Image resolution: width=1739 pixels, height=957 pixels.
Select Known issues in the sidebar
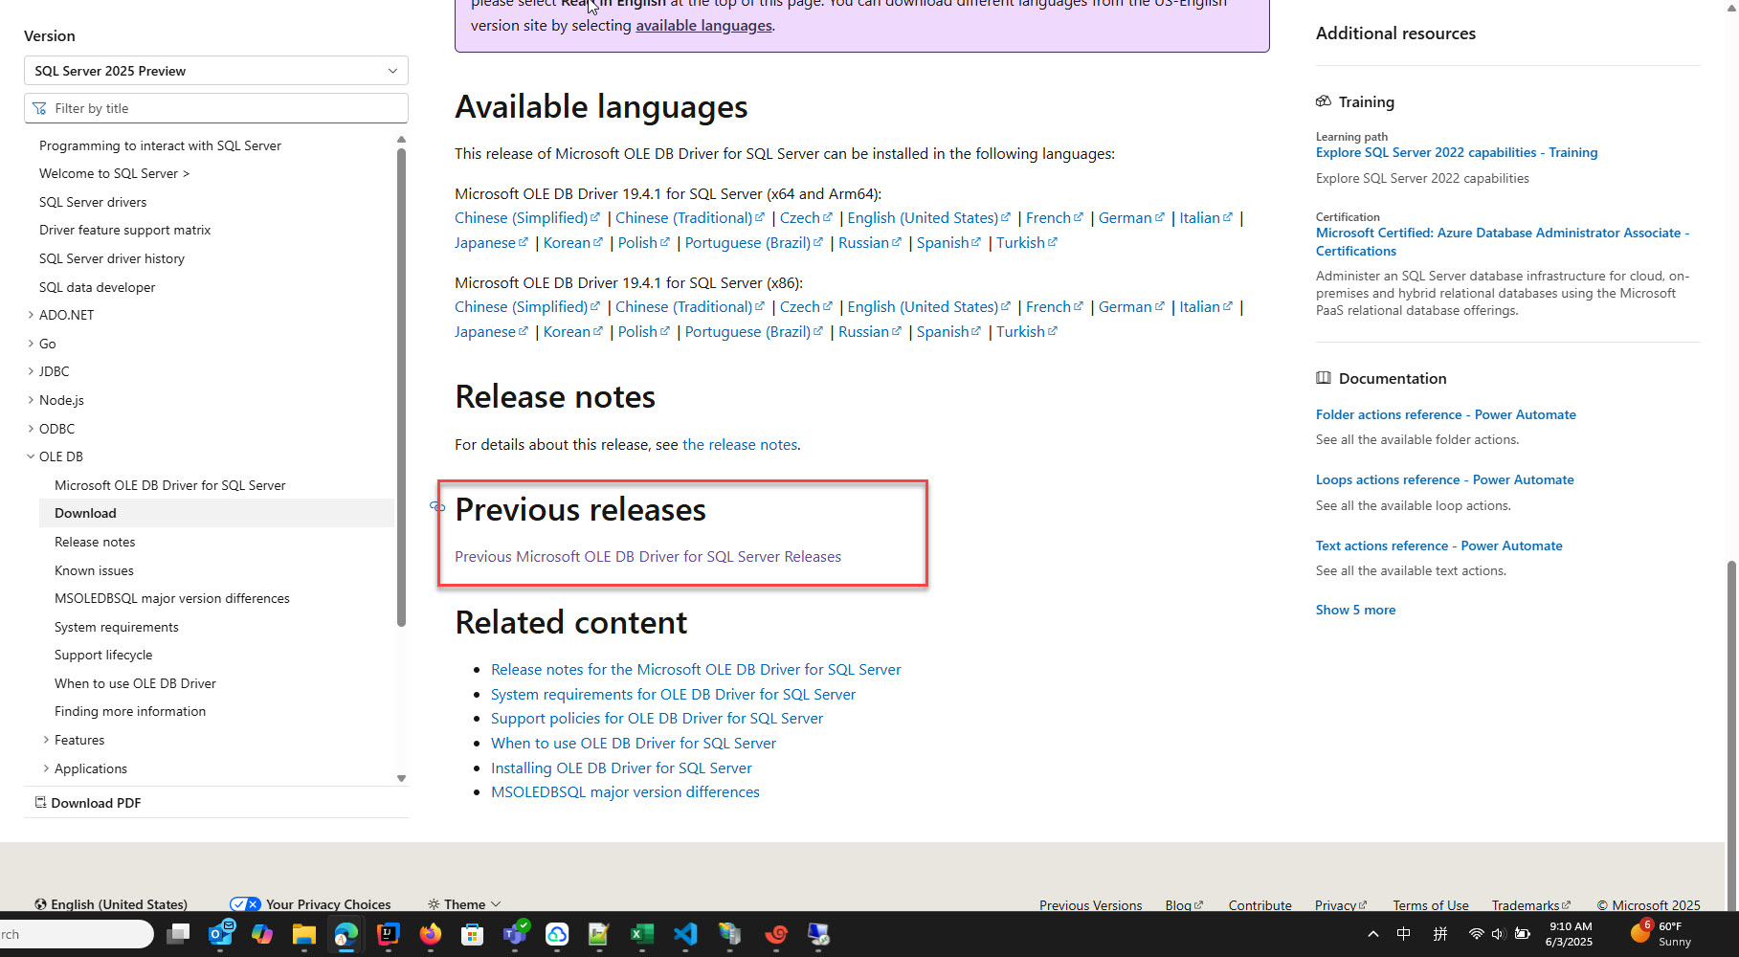[x=94, y=570]
